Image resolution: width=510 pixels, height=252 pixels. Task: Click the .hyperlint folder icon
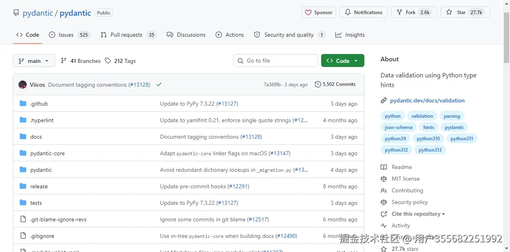pos(23,120)
